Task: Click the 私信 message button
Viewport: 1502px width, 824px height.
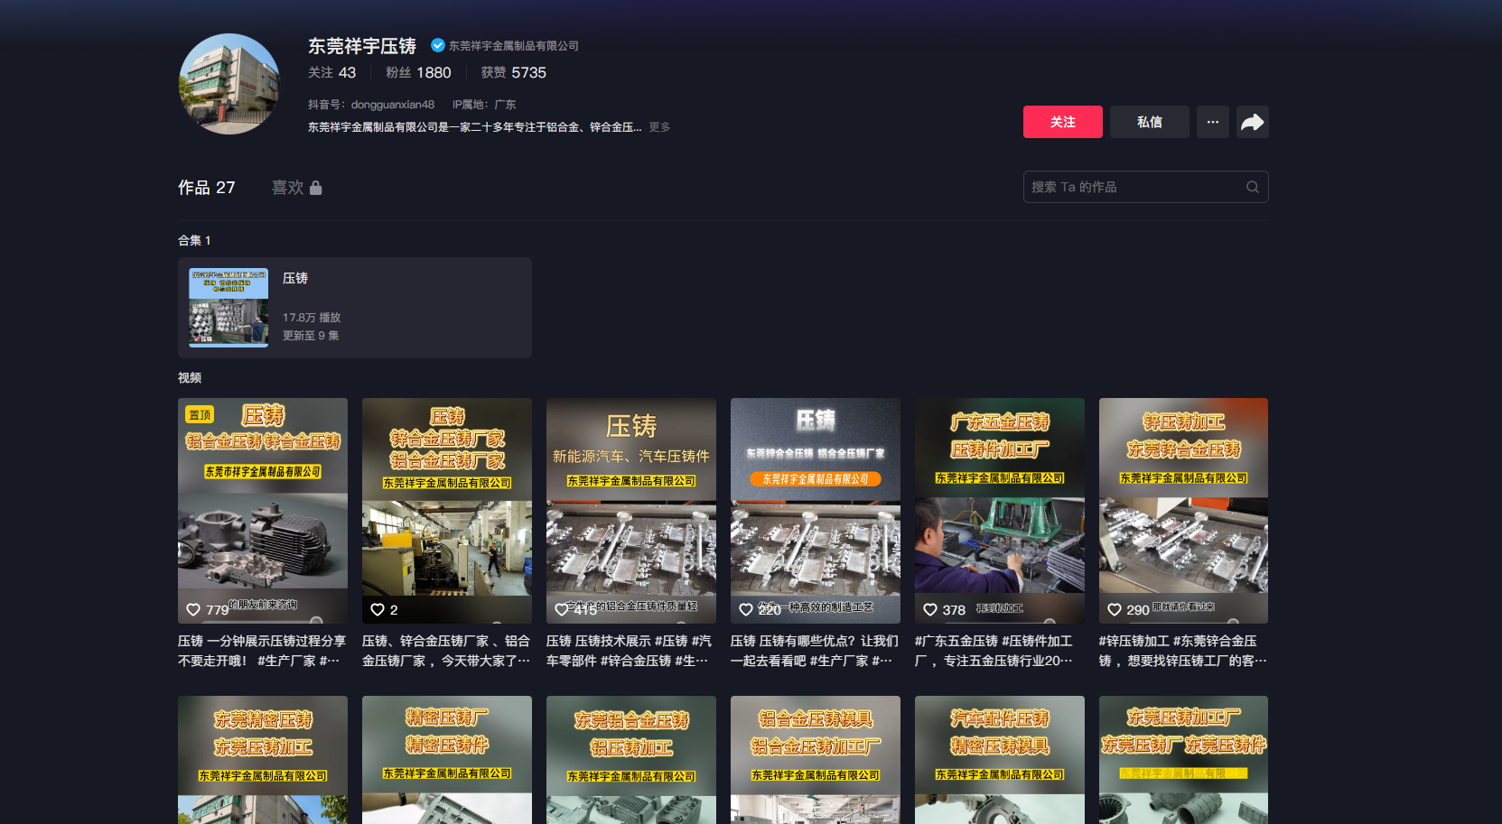Action: tap(1149, 122)
